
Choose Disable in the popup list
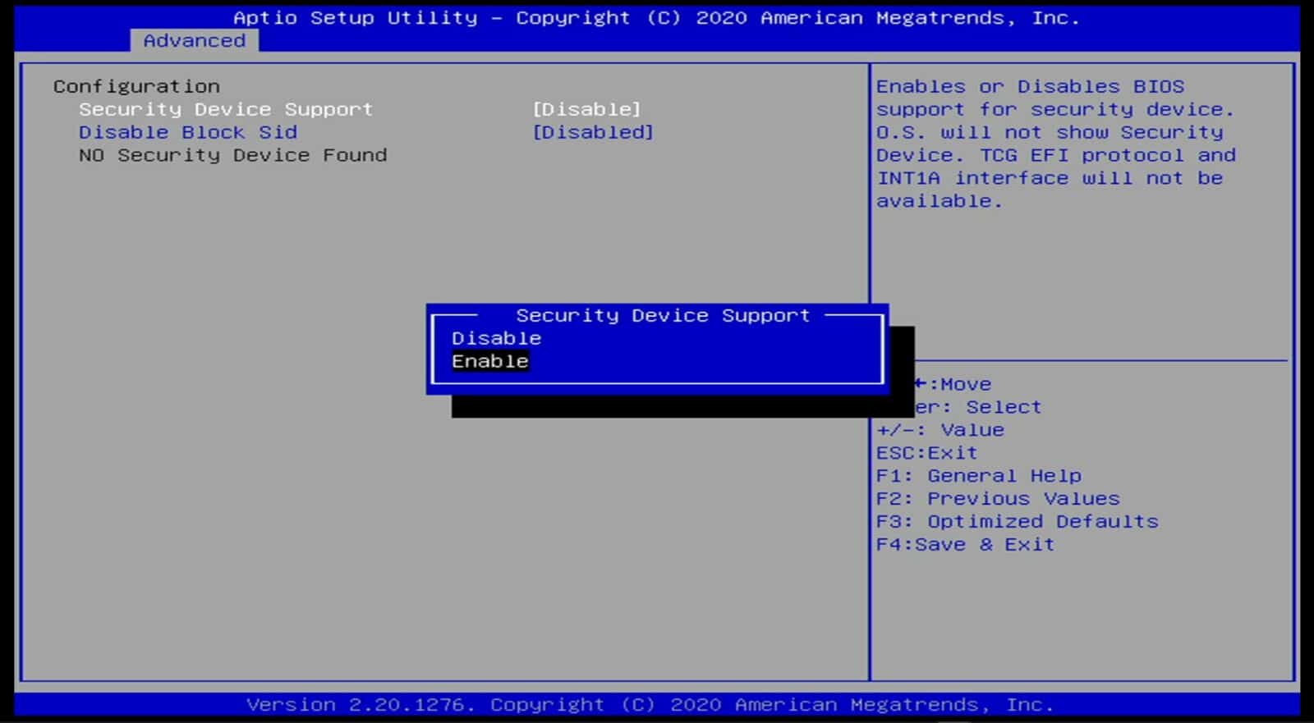496,338
